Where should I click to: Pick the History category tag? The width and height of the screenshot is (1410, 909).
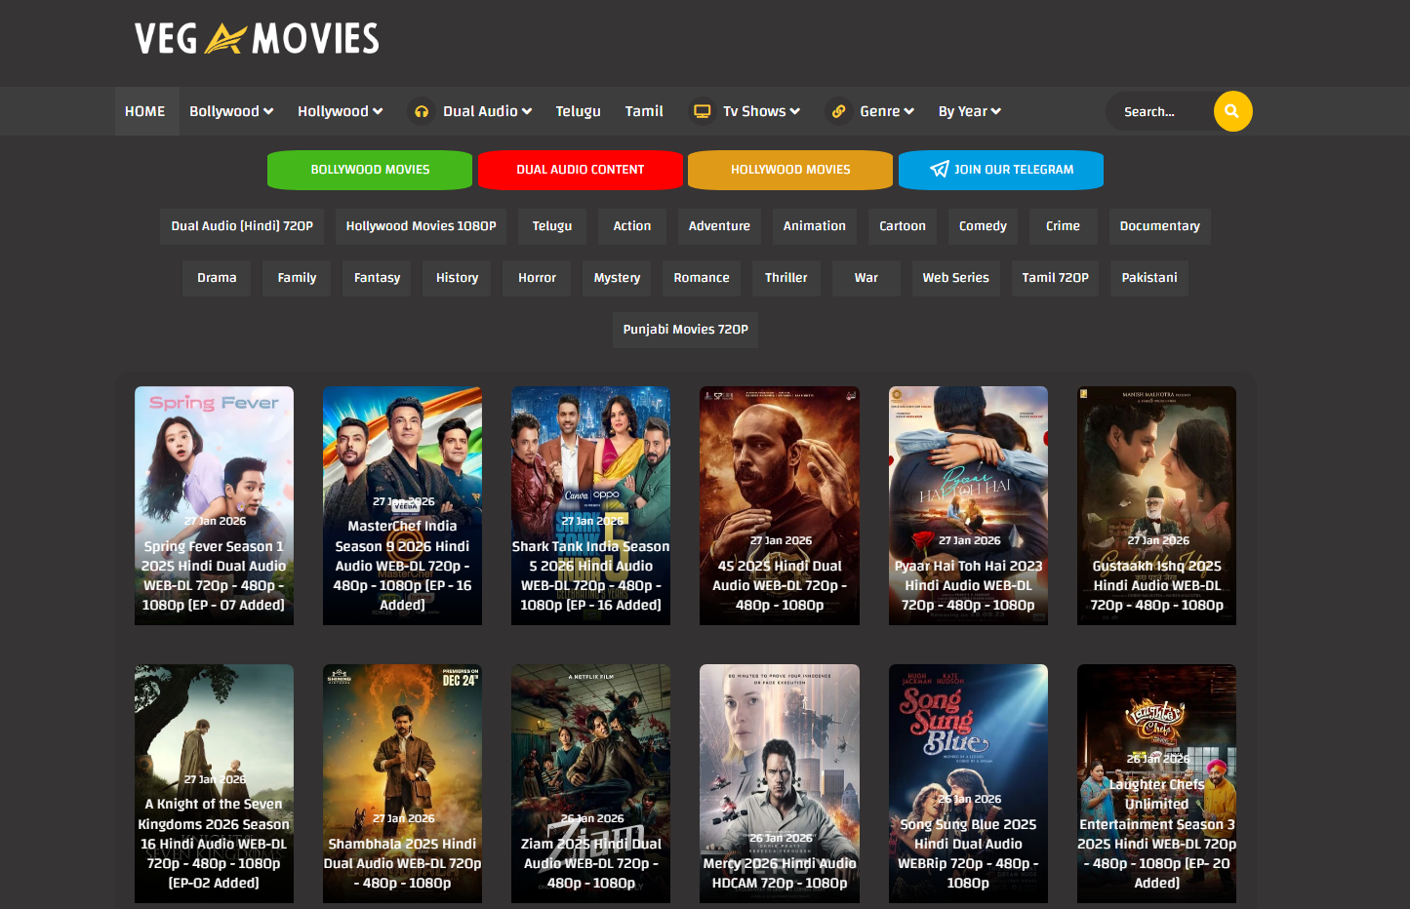(x=457, y=278)
